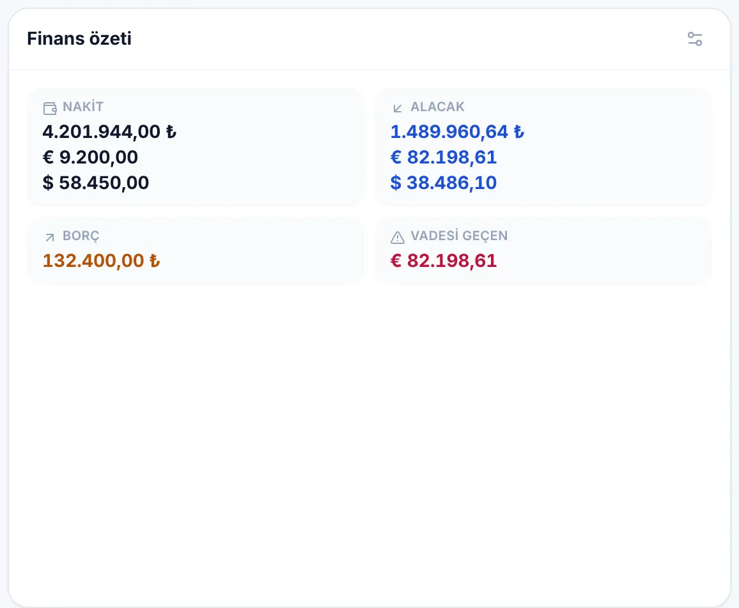
Task: Click the debt amount 132.400,00 ₺
Action: pyautogui.click(x=102, y=261)
